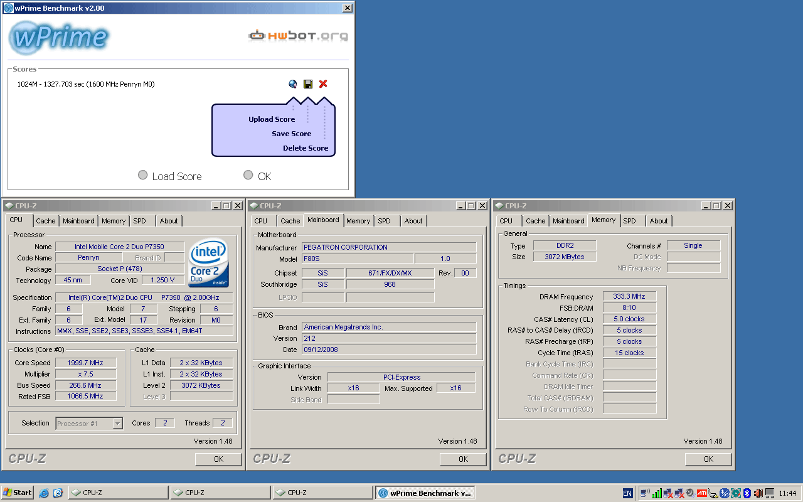
Task: Click OK button in the Memory window
Action: coord(708,459)
